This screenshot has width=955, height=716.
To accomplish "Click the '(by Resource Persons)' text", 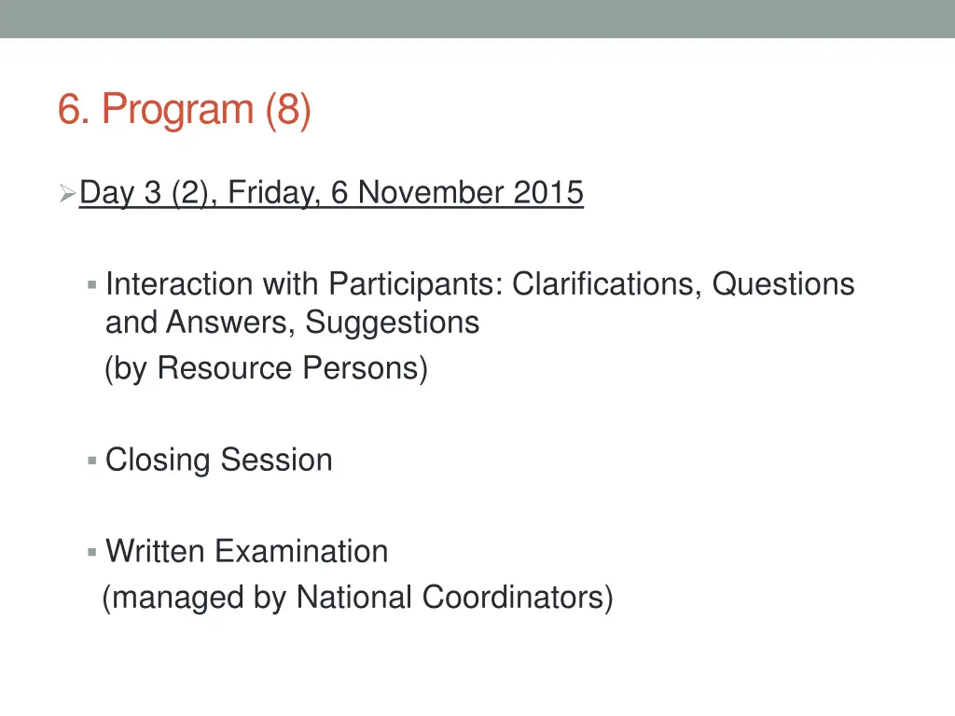I will click(266, 368).
